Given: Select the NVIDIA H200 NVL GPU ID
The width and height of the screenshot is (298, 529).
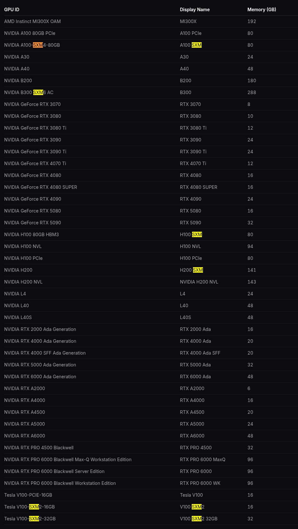Looking at the screenshot, I should pyautogui.click(x=23, y=282).
